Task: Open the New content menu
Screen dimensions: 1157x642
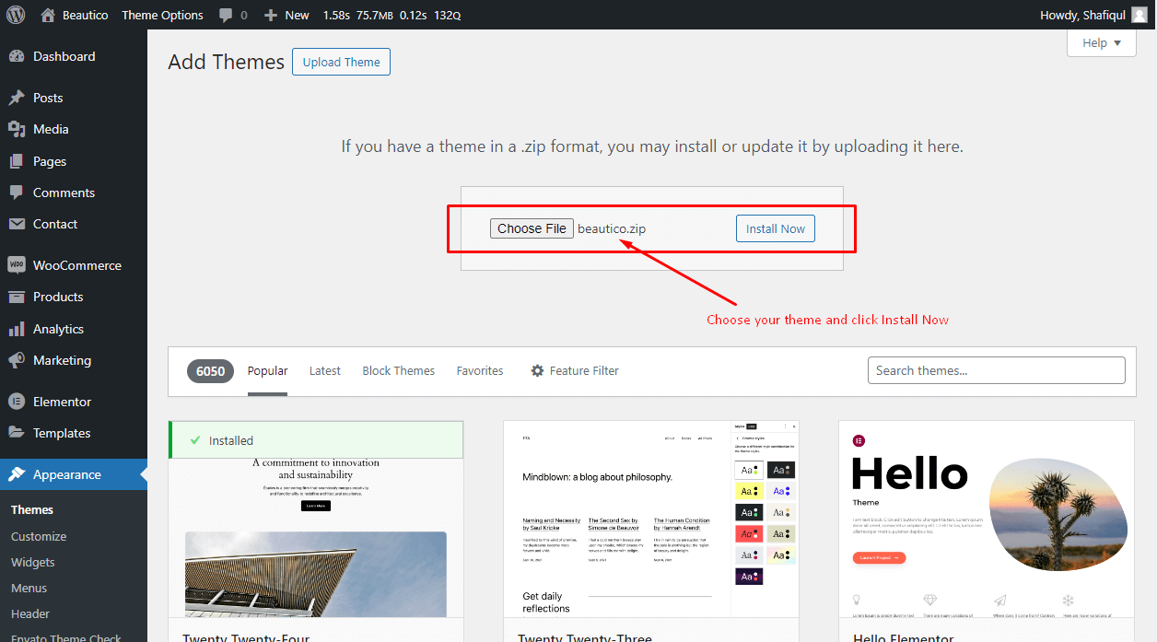Action: 286,15
